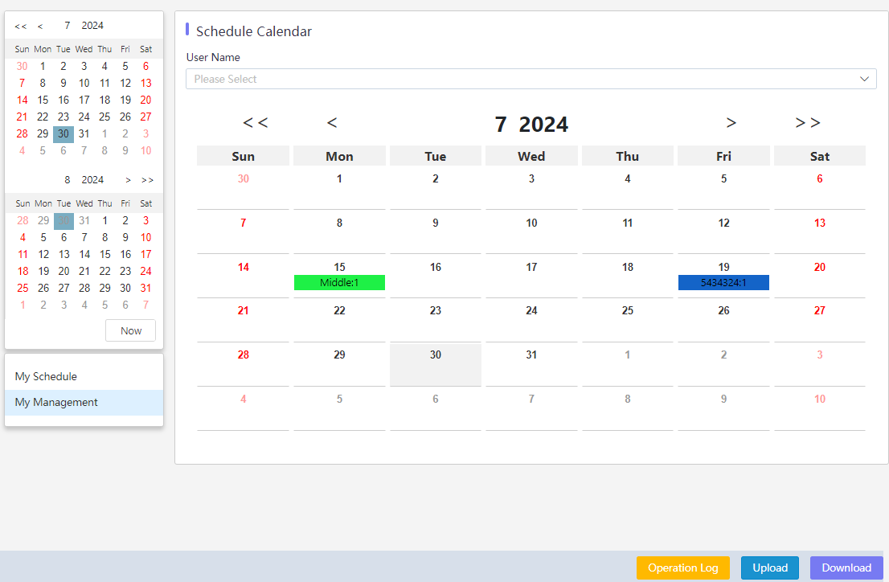This screenshot has height=582, width=889.
Task: Go to previous year in main calendar
Action: pos(255,122)
